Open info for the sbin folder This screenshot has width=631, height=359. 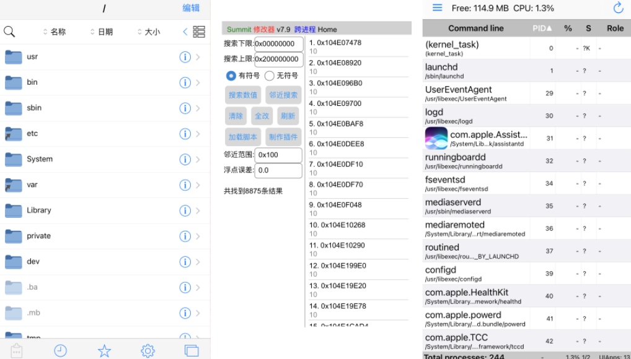tap(185, 108)
